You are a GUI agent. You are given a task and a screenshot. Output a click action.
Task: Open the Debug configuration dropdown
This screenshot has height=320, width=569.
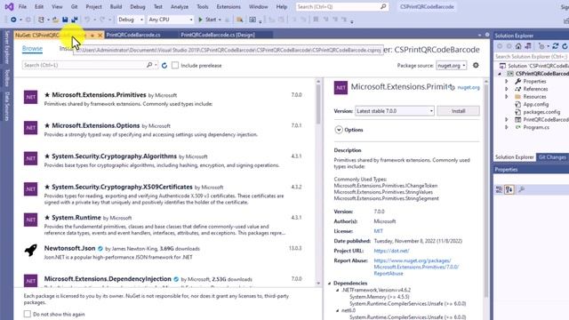coord(131,20)
